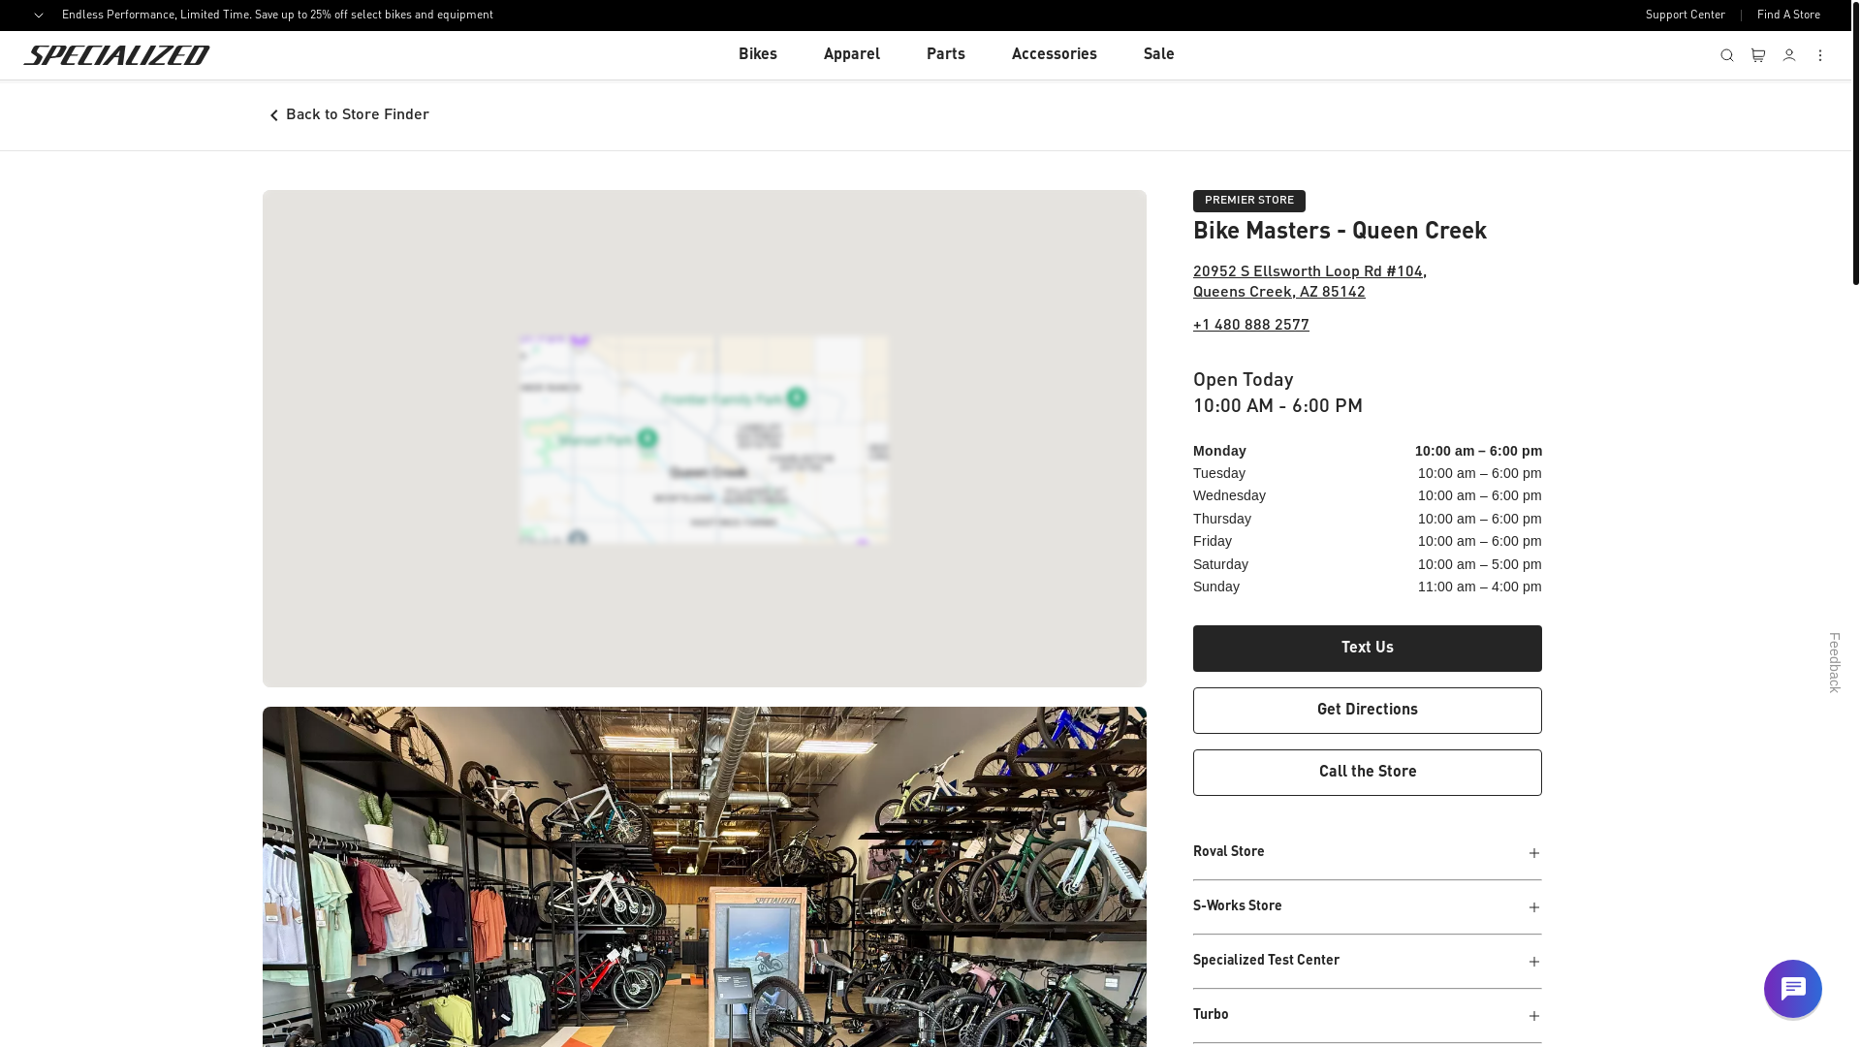Viewport: 1861px width, 1047px height.
Task: Click the PREMIER STORE badge
Action: pos(1248,201)
